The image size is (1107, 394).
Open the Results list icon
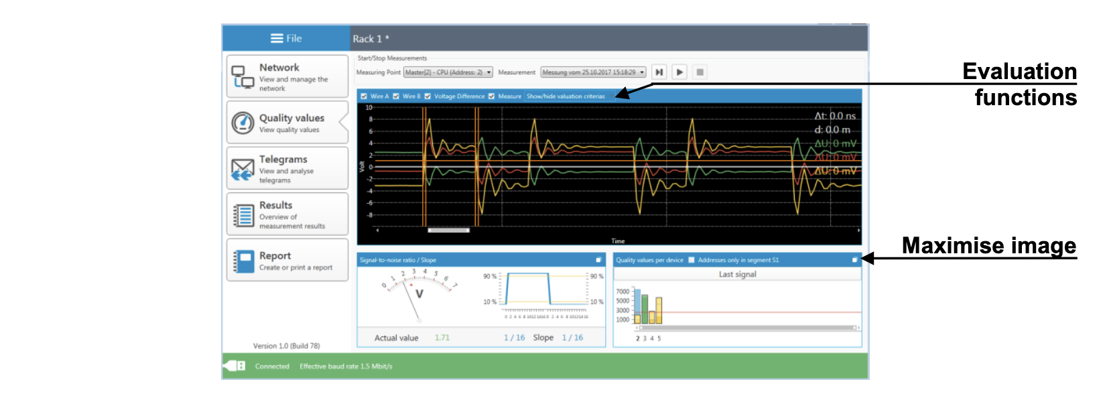pos(242,215)
